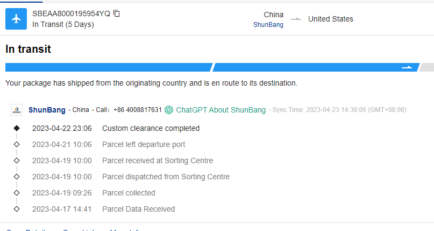Click the Sync Time timestamp text
The height and width of the screenshot is (231, 434).
[x=339, y=110]
